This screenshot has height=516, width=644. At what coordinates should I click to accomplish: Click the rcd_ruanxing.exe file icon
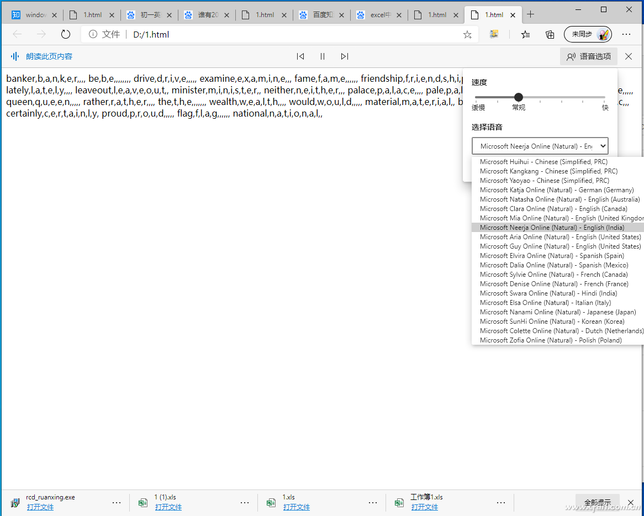click(x=15, y=502)
